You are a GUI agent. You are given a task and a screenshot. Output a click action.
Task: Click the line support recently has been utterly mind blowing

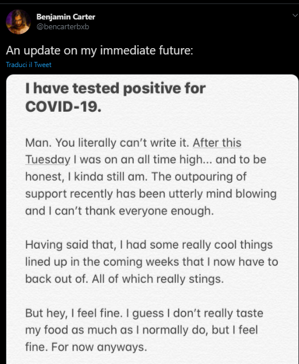151,194
